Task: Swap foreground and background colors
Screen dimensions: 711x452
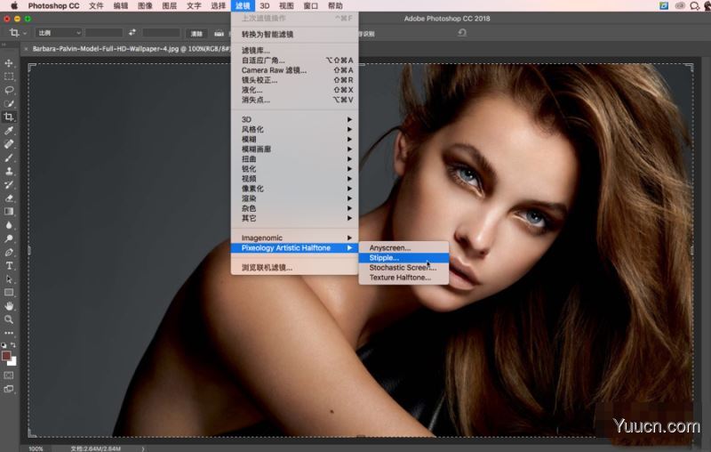Action: (13, 345)
